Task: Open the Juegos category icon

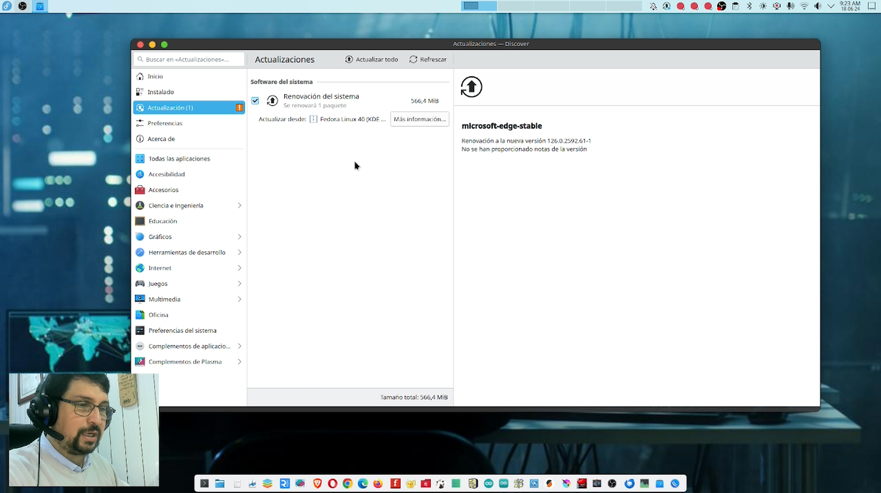Action: (140, 283)
